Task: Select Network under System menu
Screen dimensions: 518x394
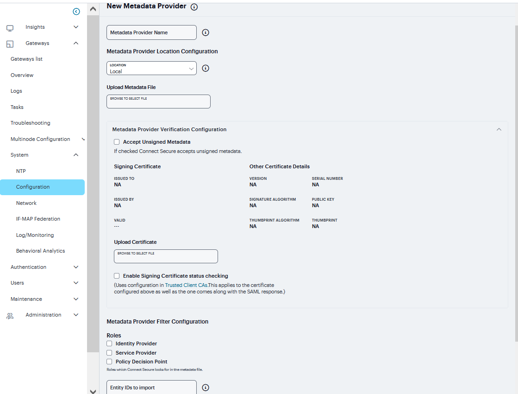Action: coord(26,203)
